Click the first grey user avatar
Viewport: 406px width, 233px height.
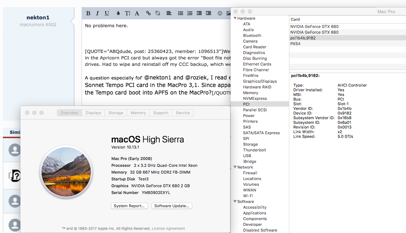(14, 150)
